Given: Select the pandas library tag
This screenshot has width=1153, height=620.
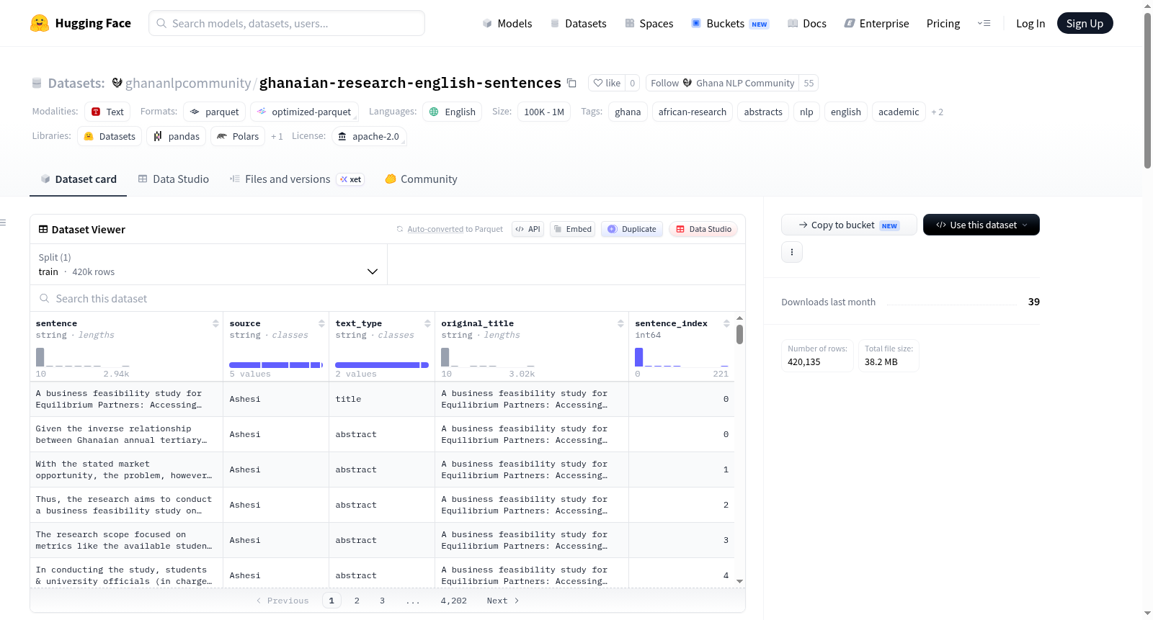Looking at the screenshot, I should click(177, 136).
